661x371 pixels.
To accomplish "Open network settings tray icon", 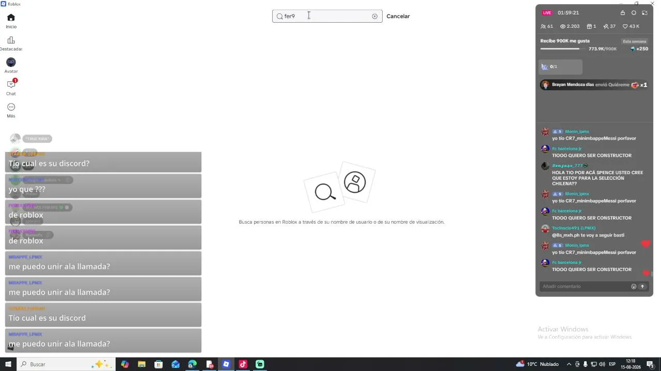I will point(593,364).
